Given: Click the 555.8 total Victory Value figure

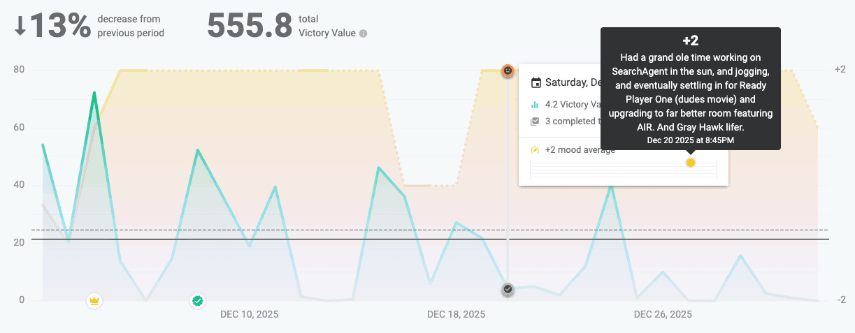Looking at the screenshot, I should (250, 27).
